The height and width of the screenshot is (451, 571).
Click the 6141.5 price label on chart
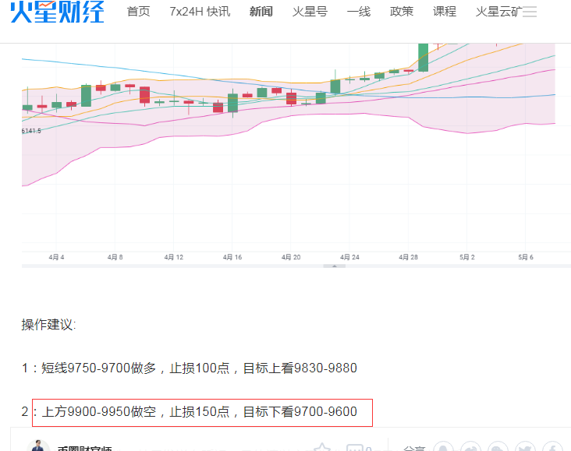pos(31,131)
